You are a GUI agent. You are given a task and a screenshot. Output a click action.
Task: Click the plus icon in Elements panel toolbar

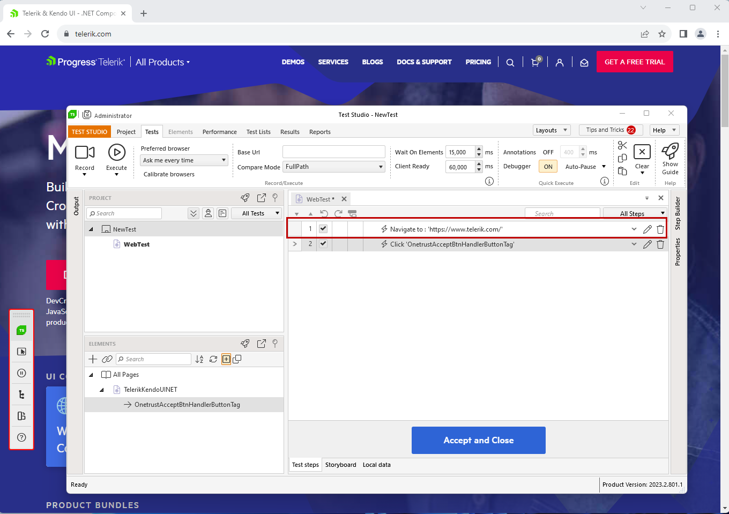tap(93, 359)
